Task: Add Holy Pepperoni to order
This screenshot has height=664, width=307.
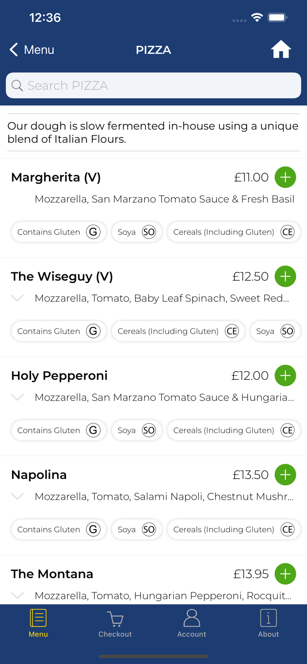Action: click(285, 375)
